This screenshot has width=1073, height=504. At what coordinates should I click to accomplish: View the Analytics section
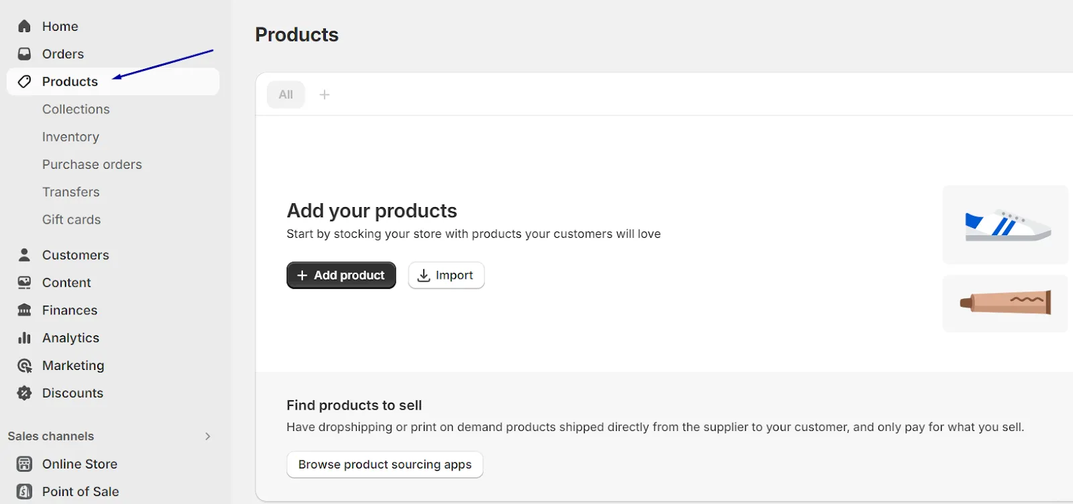(70, 338)
